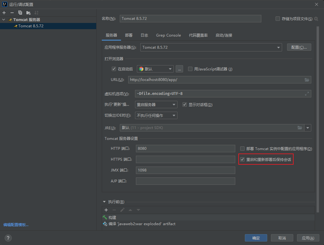
Task: Focus the HTTP port field
Action: tap(185, 149)
